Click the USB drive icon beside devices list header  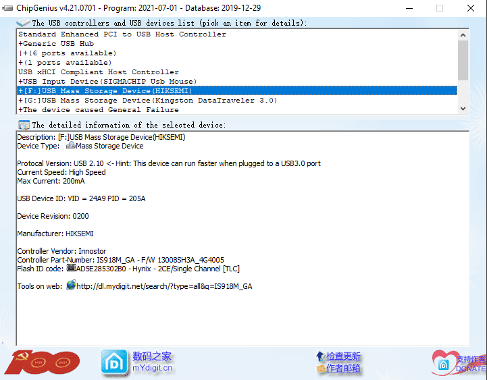(x=23, y=23)
